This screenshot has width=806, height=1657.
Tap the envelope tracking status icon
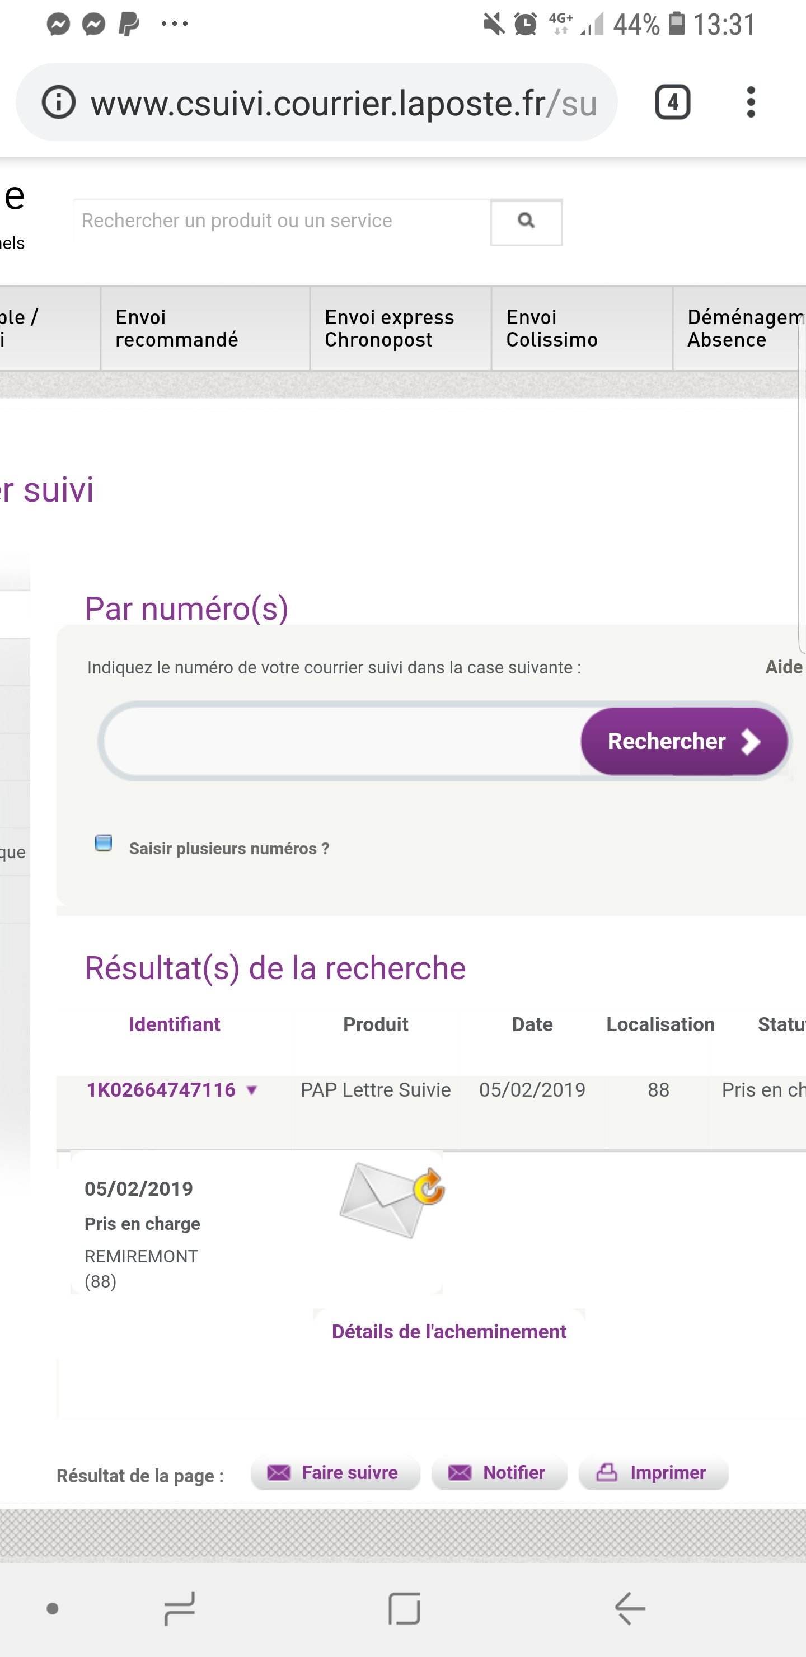pos(392,1200)
